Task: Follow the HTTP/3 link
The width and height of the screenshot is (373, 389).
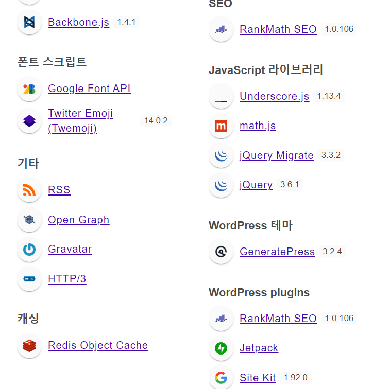Action: pyautogui.click(x=67, y=279)
